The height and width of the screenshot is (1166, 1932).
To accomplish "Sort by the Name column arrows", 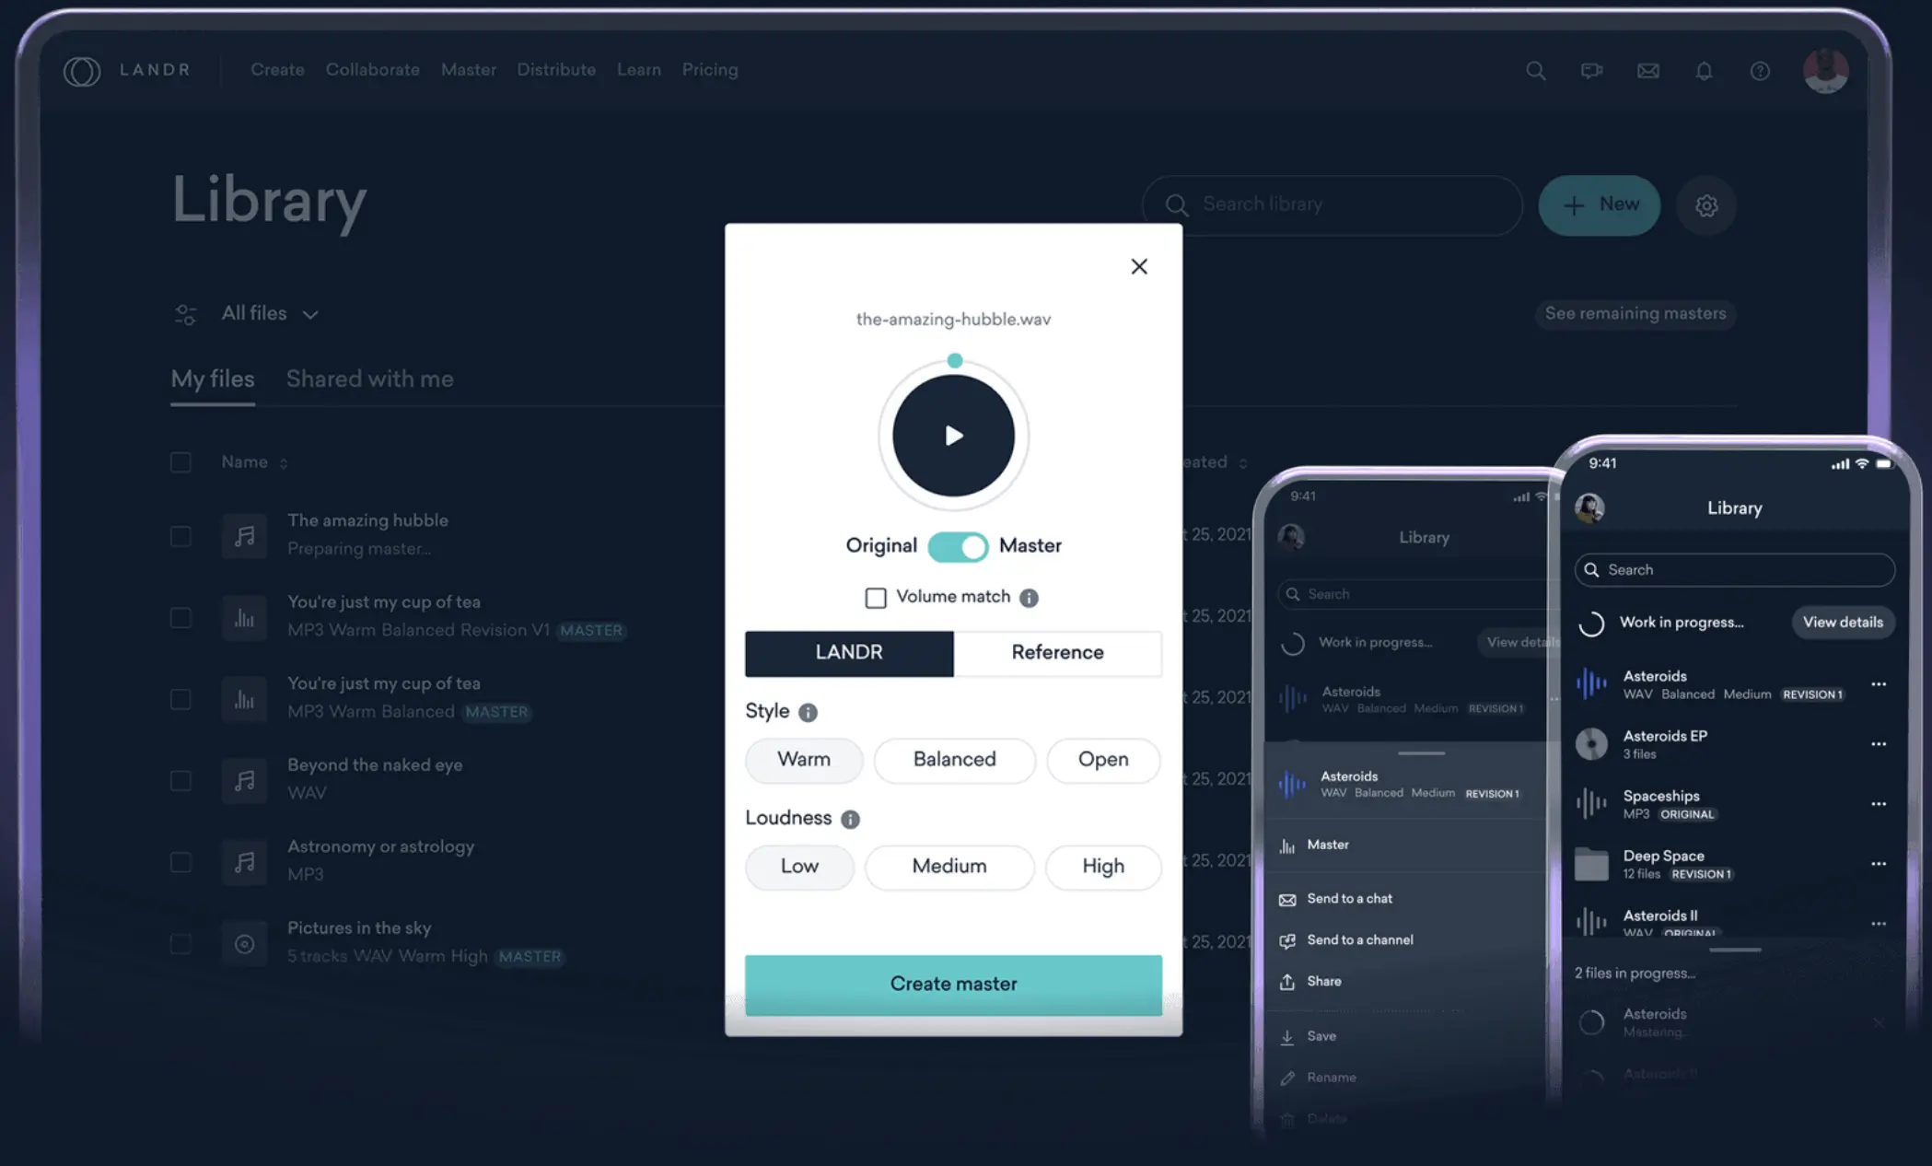I will coord(284,463).
